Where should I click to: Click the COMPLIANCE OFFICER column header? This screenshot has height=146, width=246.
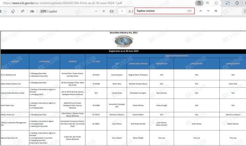[138, 64]
